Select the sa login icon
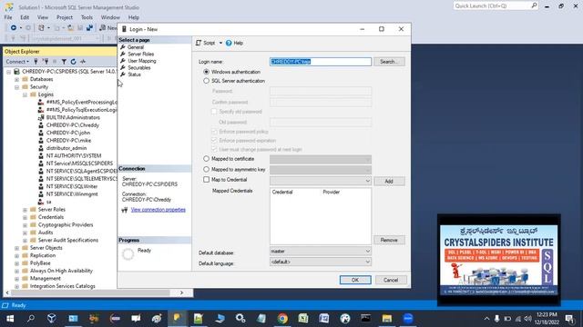The image size is (583, 327). pyautogui.click(x=41, y=202)
